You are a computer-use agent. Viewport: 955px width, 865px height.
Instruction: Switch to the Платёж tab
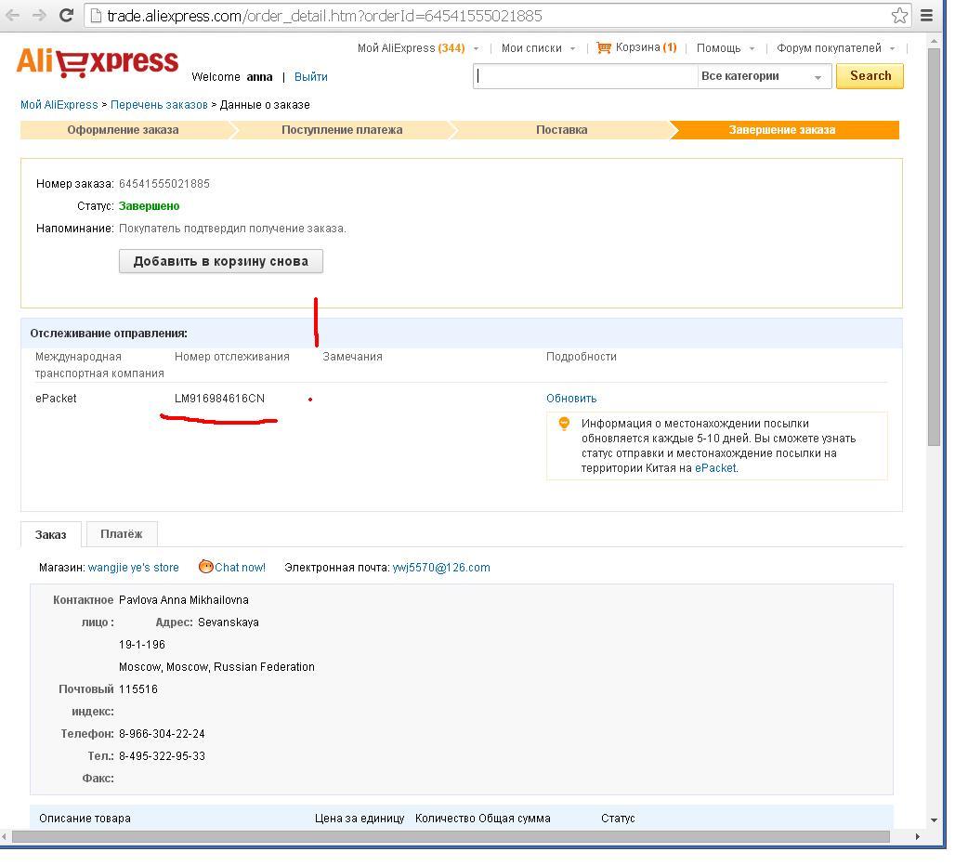click(x=121, y=533)
